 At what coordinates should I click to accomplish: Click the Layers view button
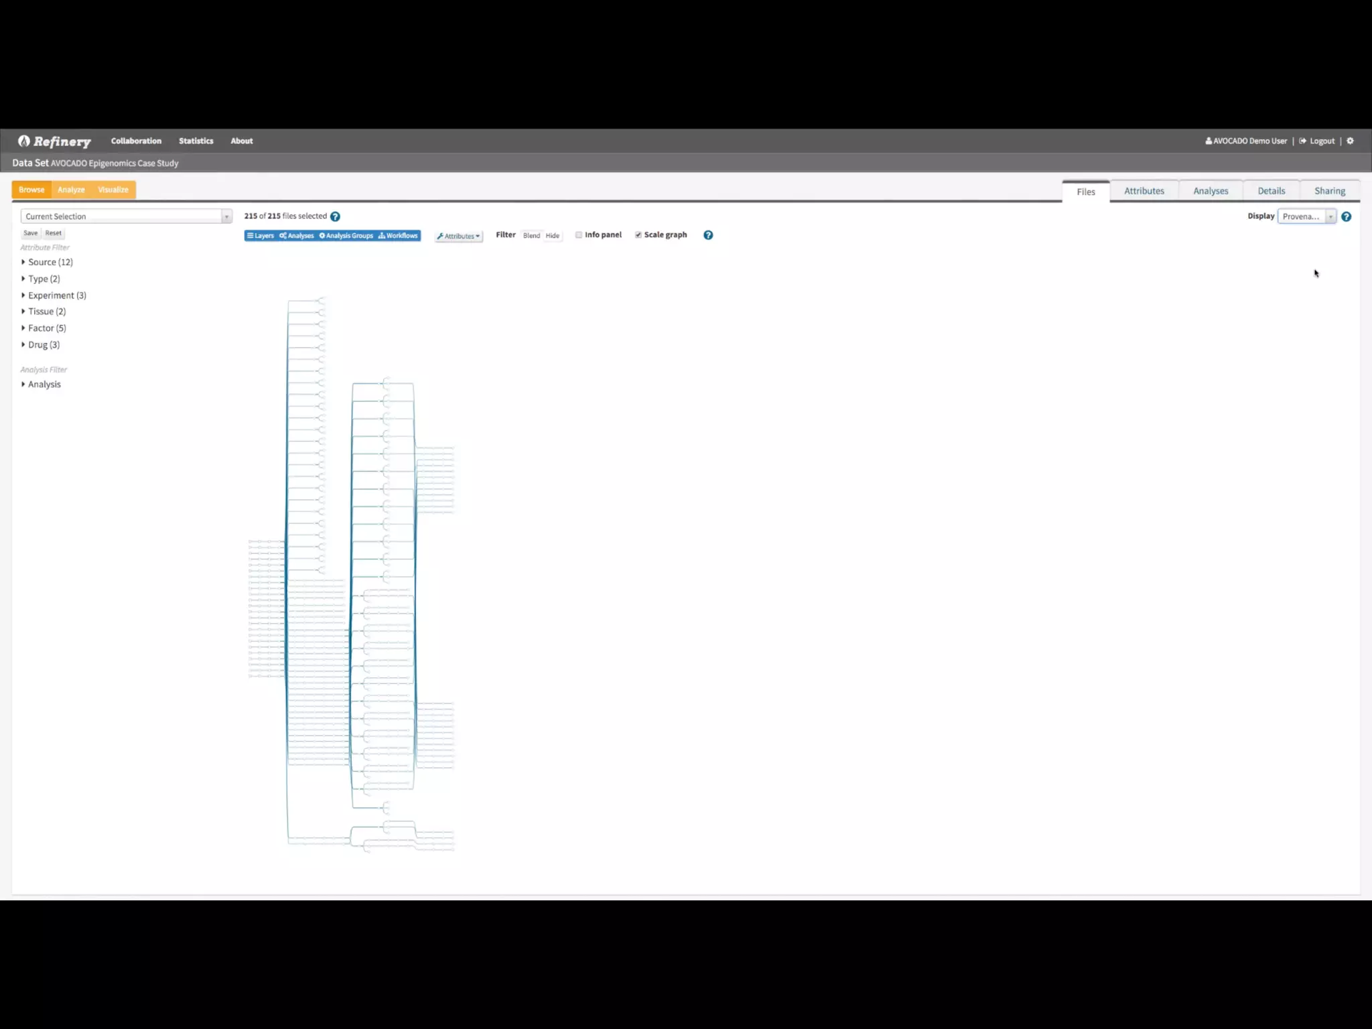[261, 236]
